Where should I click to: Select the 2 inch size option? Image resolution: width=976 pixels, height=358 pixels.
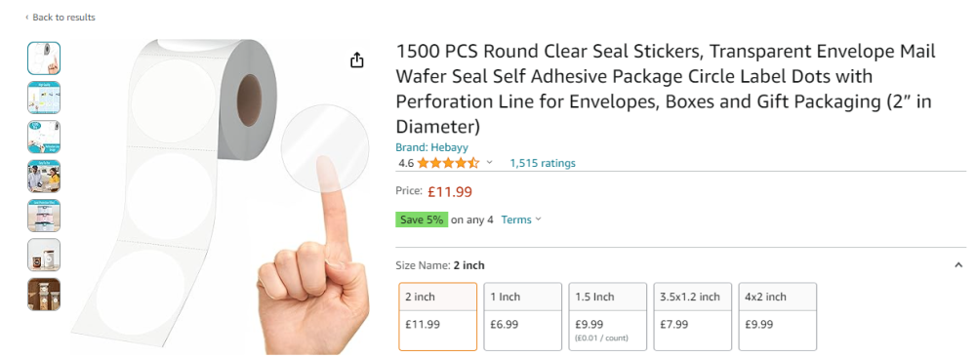click(438, 316)
